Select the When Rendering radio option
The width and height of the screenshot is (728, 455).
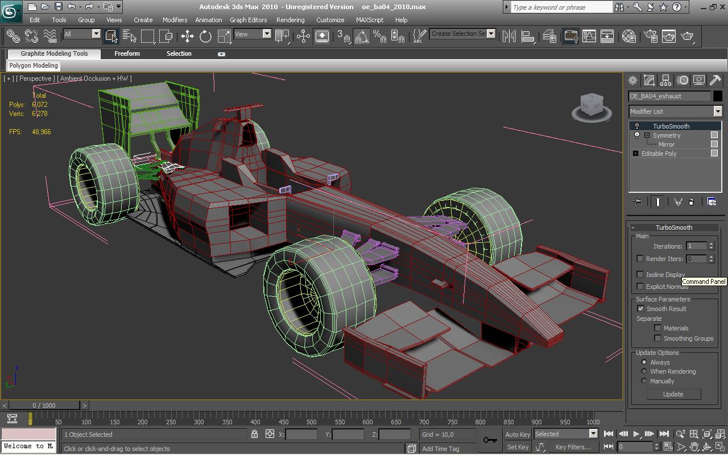[x=644, y=371]
